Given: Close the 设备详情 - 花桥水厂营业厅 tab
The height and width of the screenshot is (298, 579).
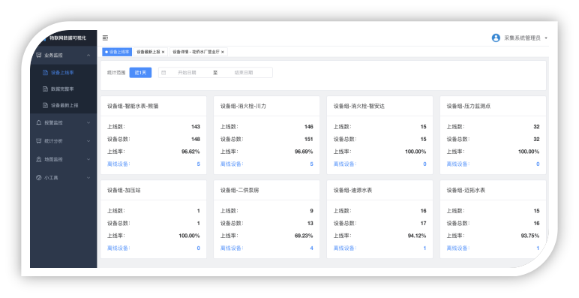Looking at the screenshot, I should pos(223,52).
